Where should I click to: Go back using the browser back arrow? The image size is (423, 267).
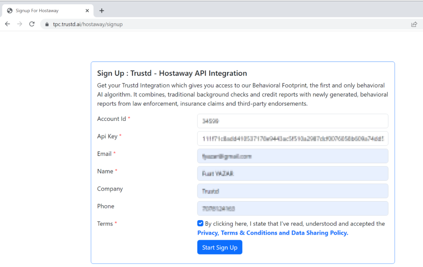click(8, 24)
